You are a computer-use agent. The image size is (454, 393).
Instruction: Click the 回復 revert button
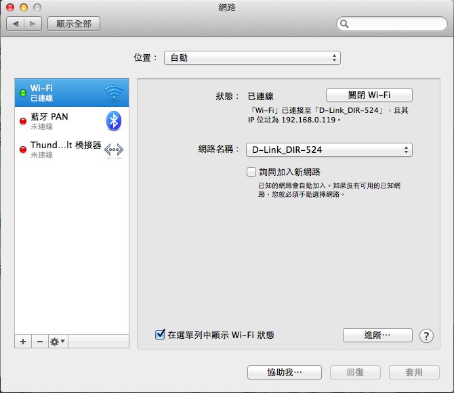pos(355,372)
